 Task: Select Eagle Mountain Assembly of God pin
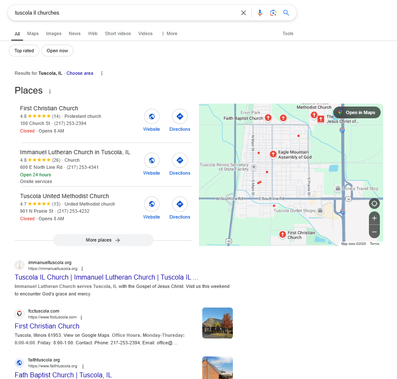coord(273,154)
